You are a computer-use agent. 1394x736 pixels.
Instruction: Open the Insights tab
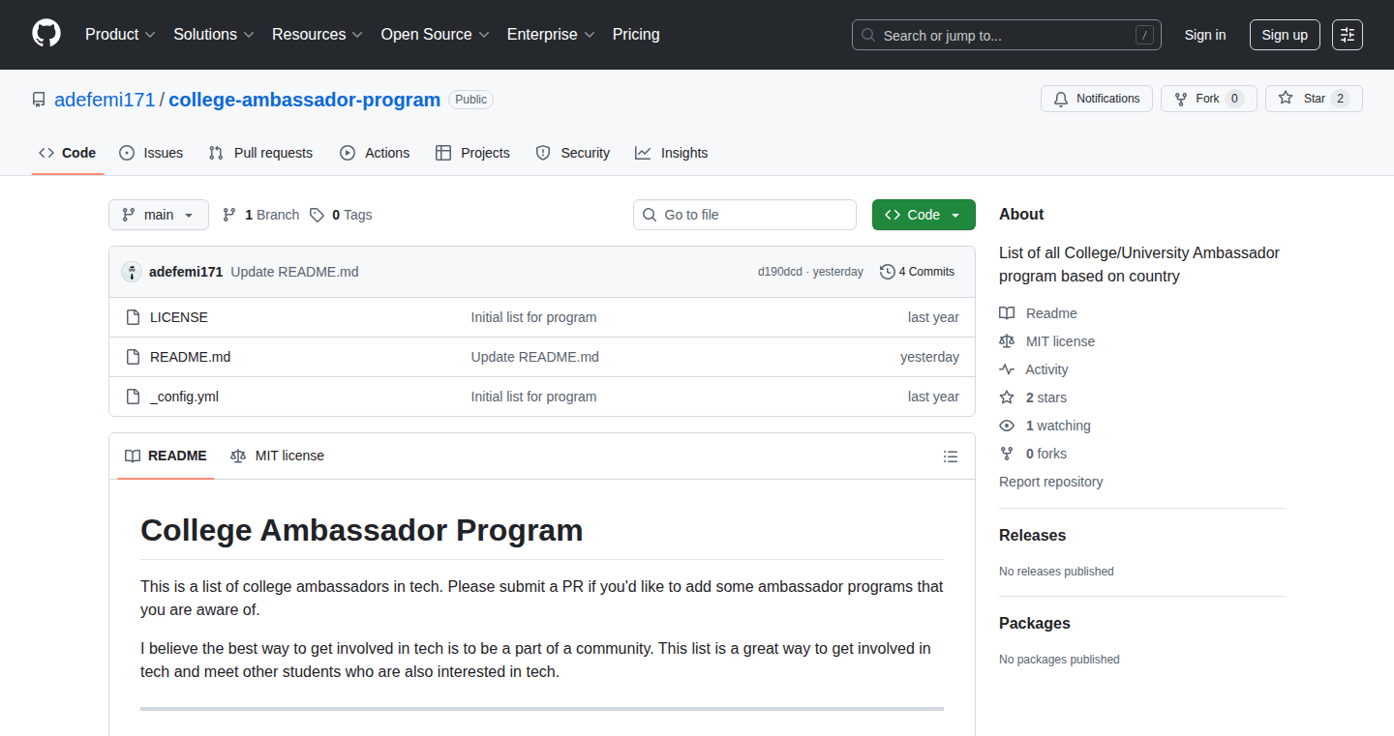click(x=672, y=153)
